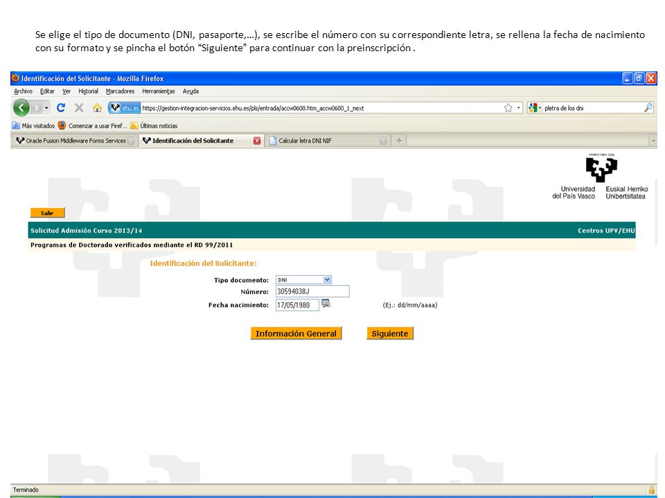The width and height of the screenshot is (665, 498).
Task: Open the Archivo menu
Action: coord(23,91)
